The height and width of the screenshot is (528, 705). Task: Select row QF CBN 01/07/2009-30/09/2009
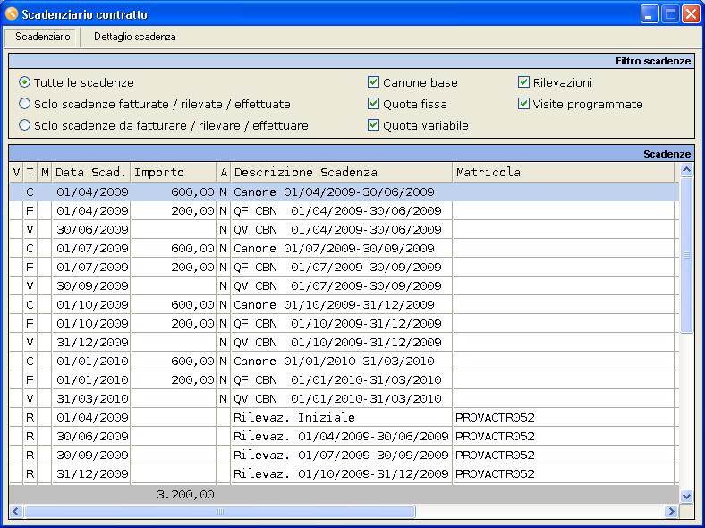344,268
